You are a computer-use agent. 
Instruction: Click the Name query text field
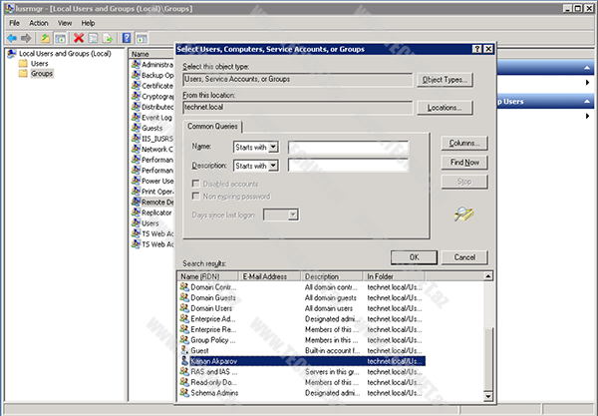point(348,147)
